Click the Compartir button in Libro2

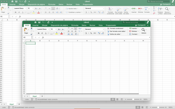[140, 25]
